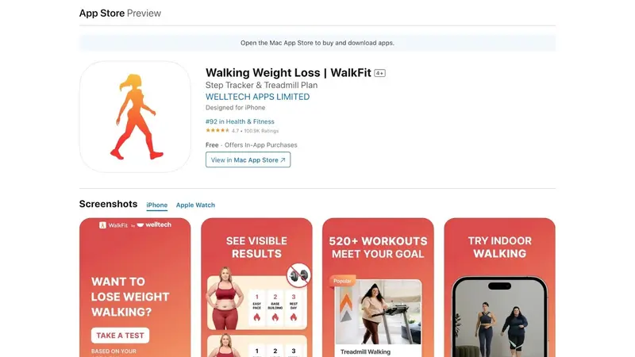
Task: Click the WalkFit walking woman app icon
Action: coord(135,117)
